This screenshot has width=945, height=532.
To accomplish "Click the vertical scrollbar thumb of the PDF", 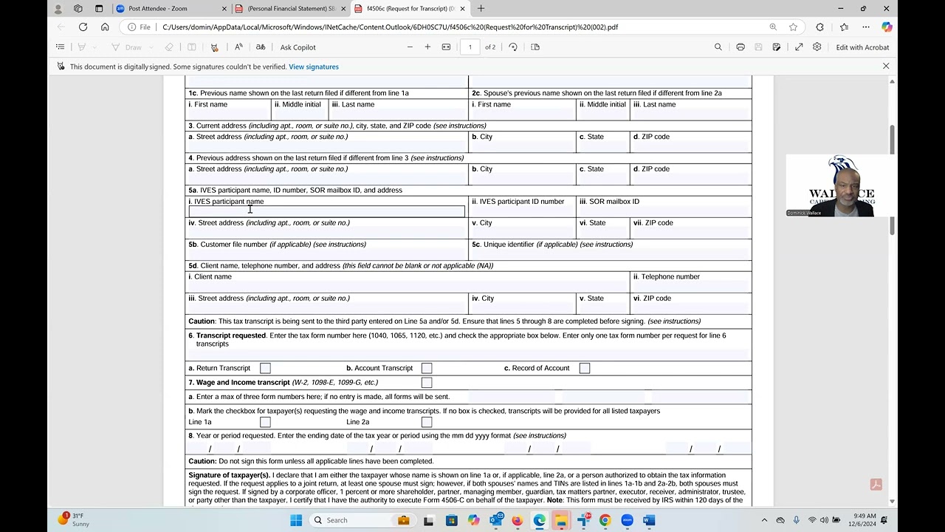I will (892, 140).
